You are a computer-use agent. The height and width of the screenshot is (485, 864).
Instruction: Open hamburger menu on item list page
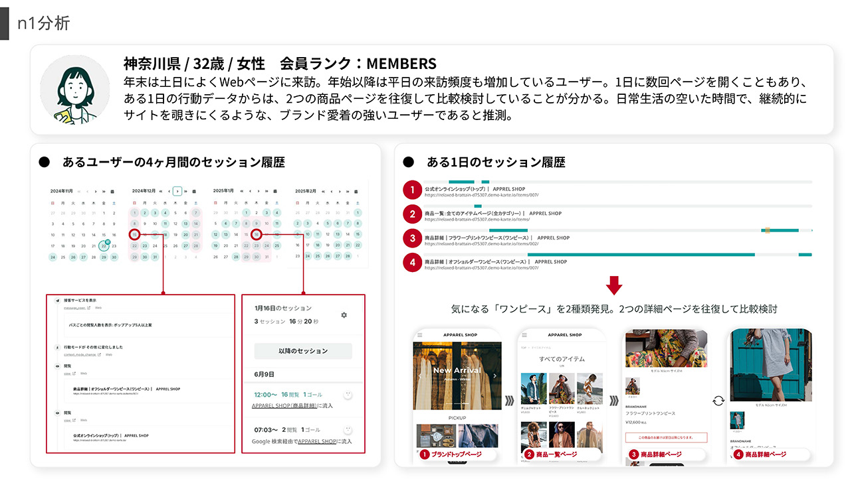524,335
